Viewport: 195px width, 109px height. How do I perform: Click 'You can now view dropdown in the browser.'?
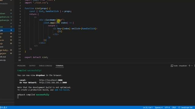(40, 75)
